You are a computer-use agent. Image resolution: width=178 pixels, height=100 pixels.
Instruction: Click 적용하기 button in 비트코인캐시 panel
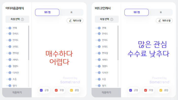pyautogui.click(x=106, y=93)
